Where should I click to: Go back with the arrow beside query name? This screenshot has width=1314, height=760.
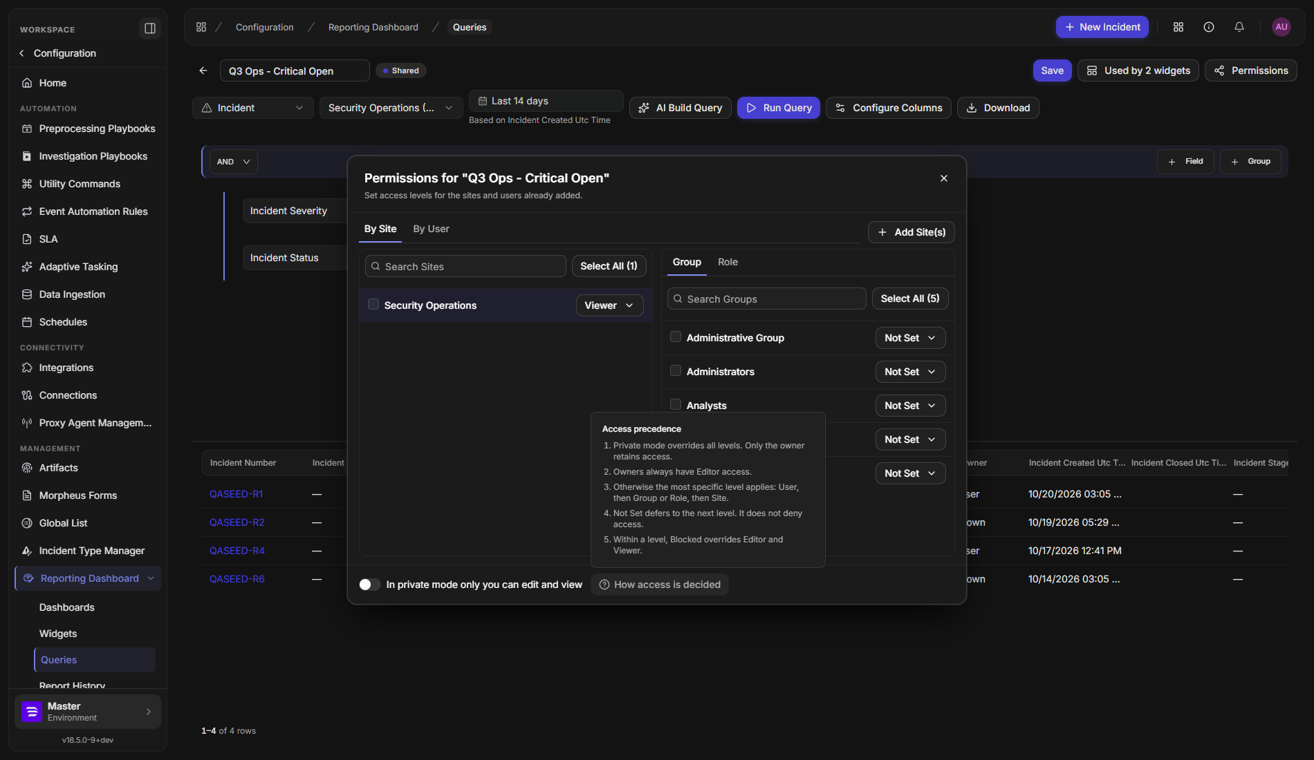click(x=203, y=70)
